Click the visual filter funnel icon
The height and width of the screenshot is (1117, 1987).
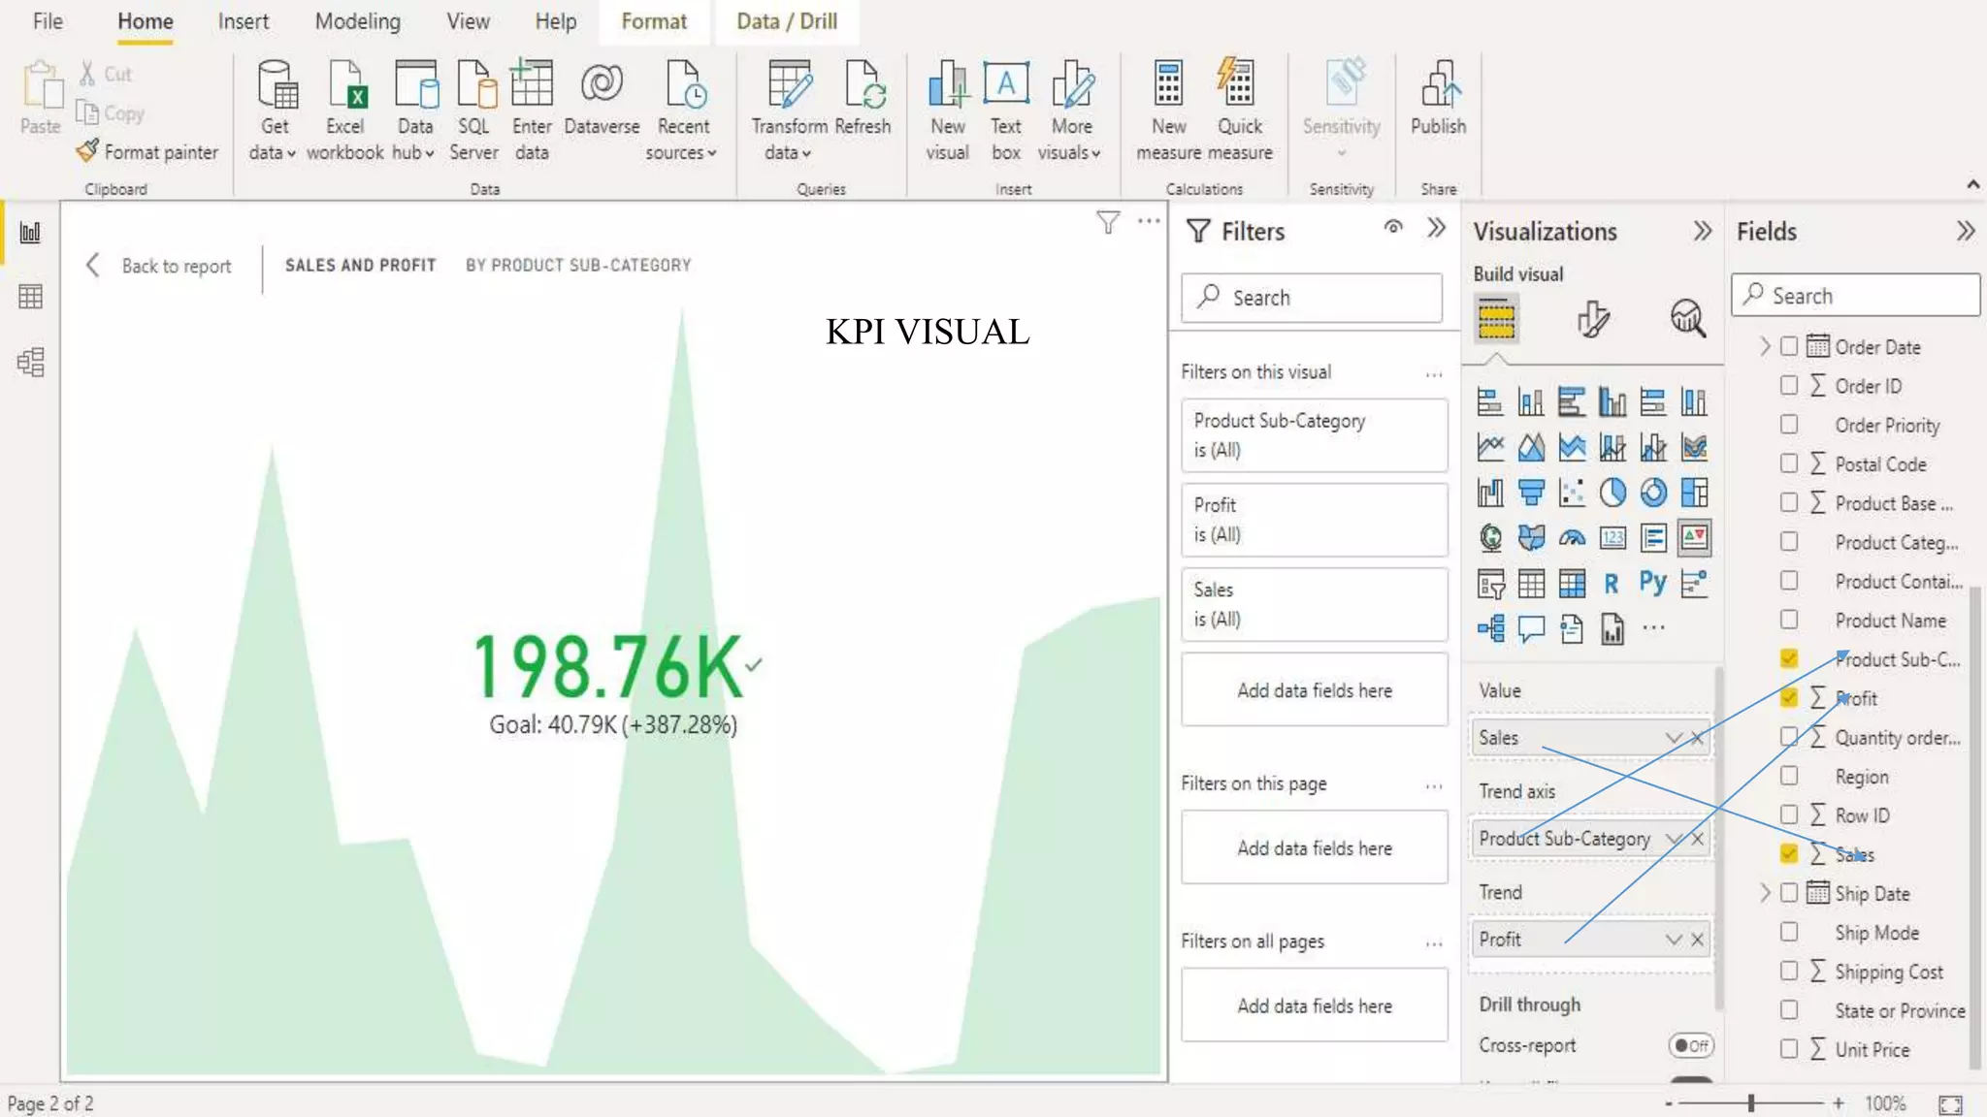pyautogui.click(x=1108, y=223)
